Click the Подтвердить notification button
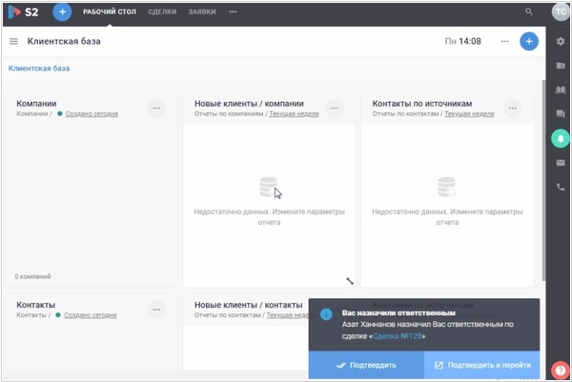 [366, 365]
